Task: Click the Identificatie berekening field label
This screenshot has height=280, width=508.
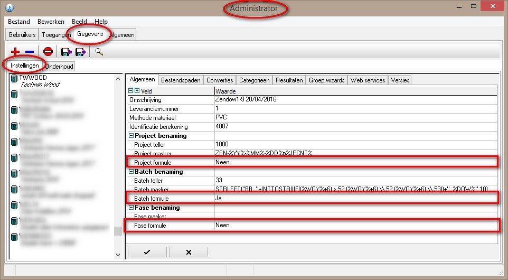Action: [x=158, y=127]
